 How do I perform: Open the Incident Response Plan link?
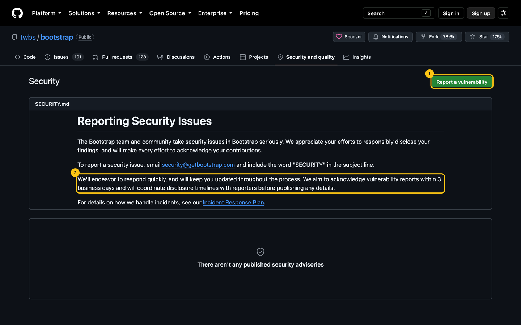point(233,202)
